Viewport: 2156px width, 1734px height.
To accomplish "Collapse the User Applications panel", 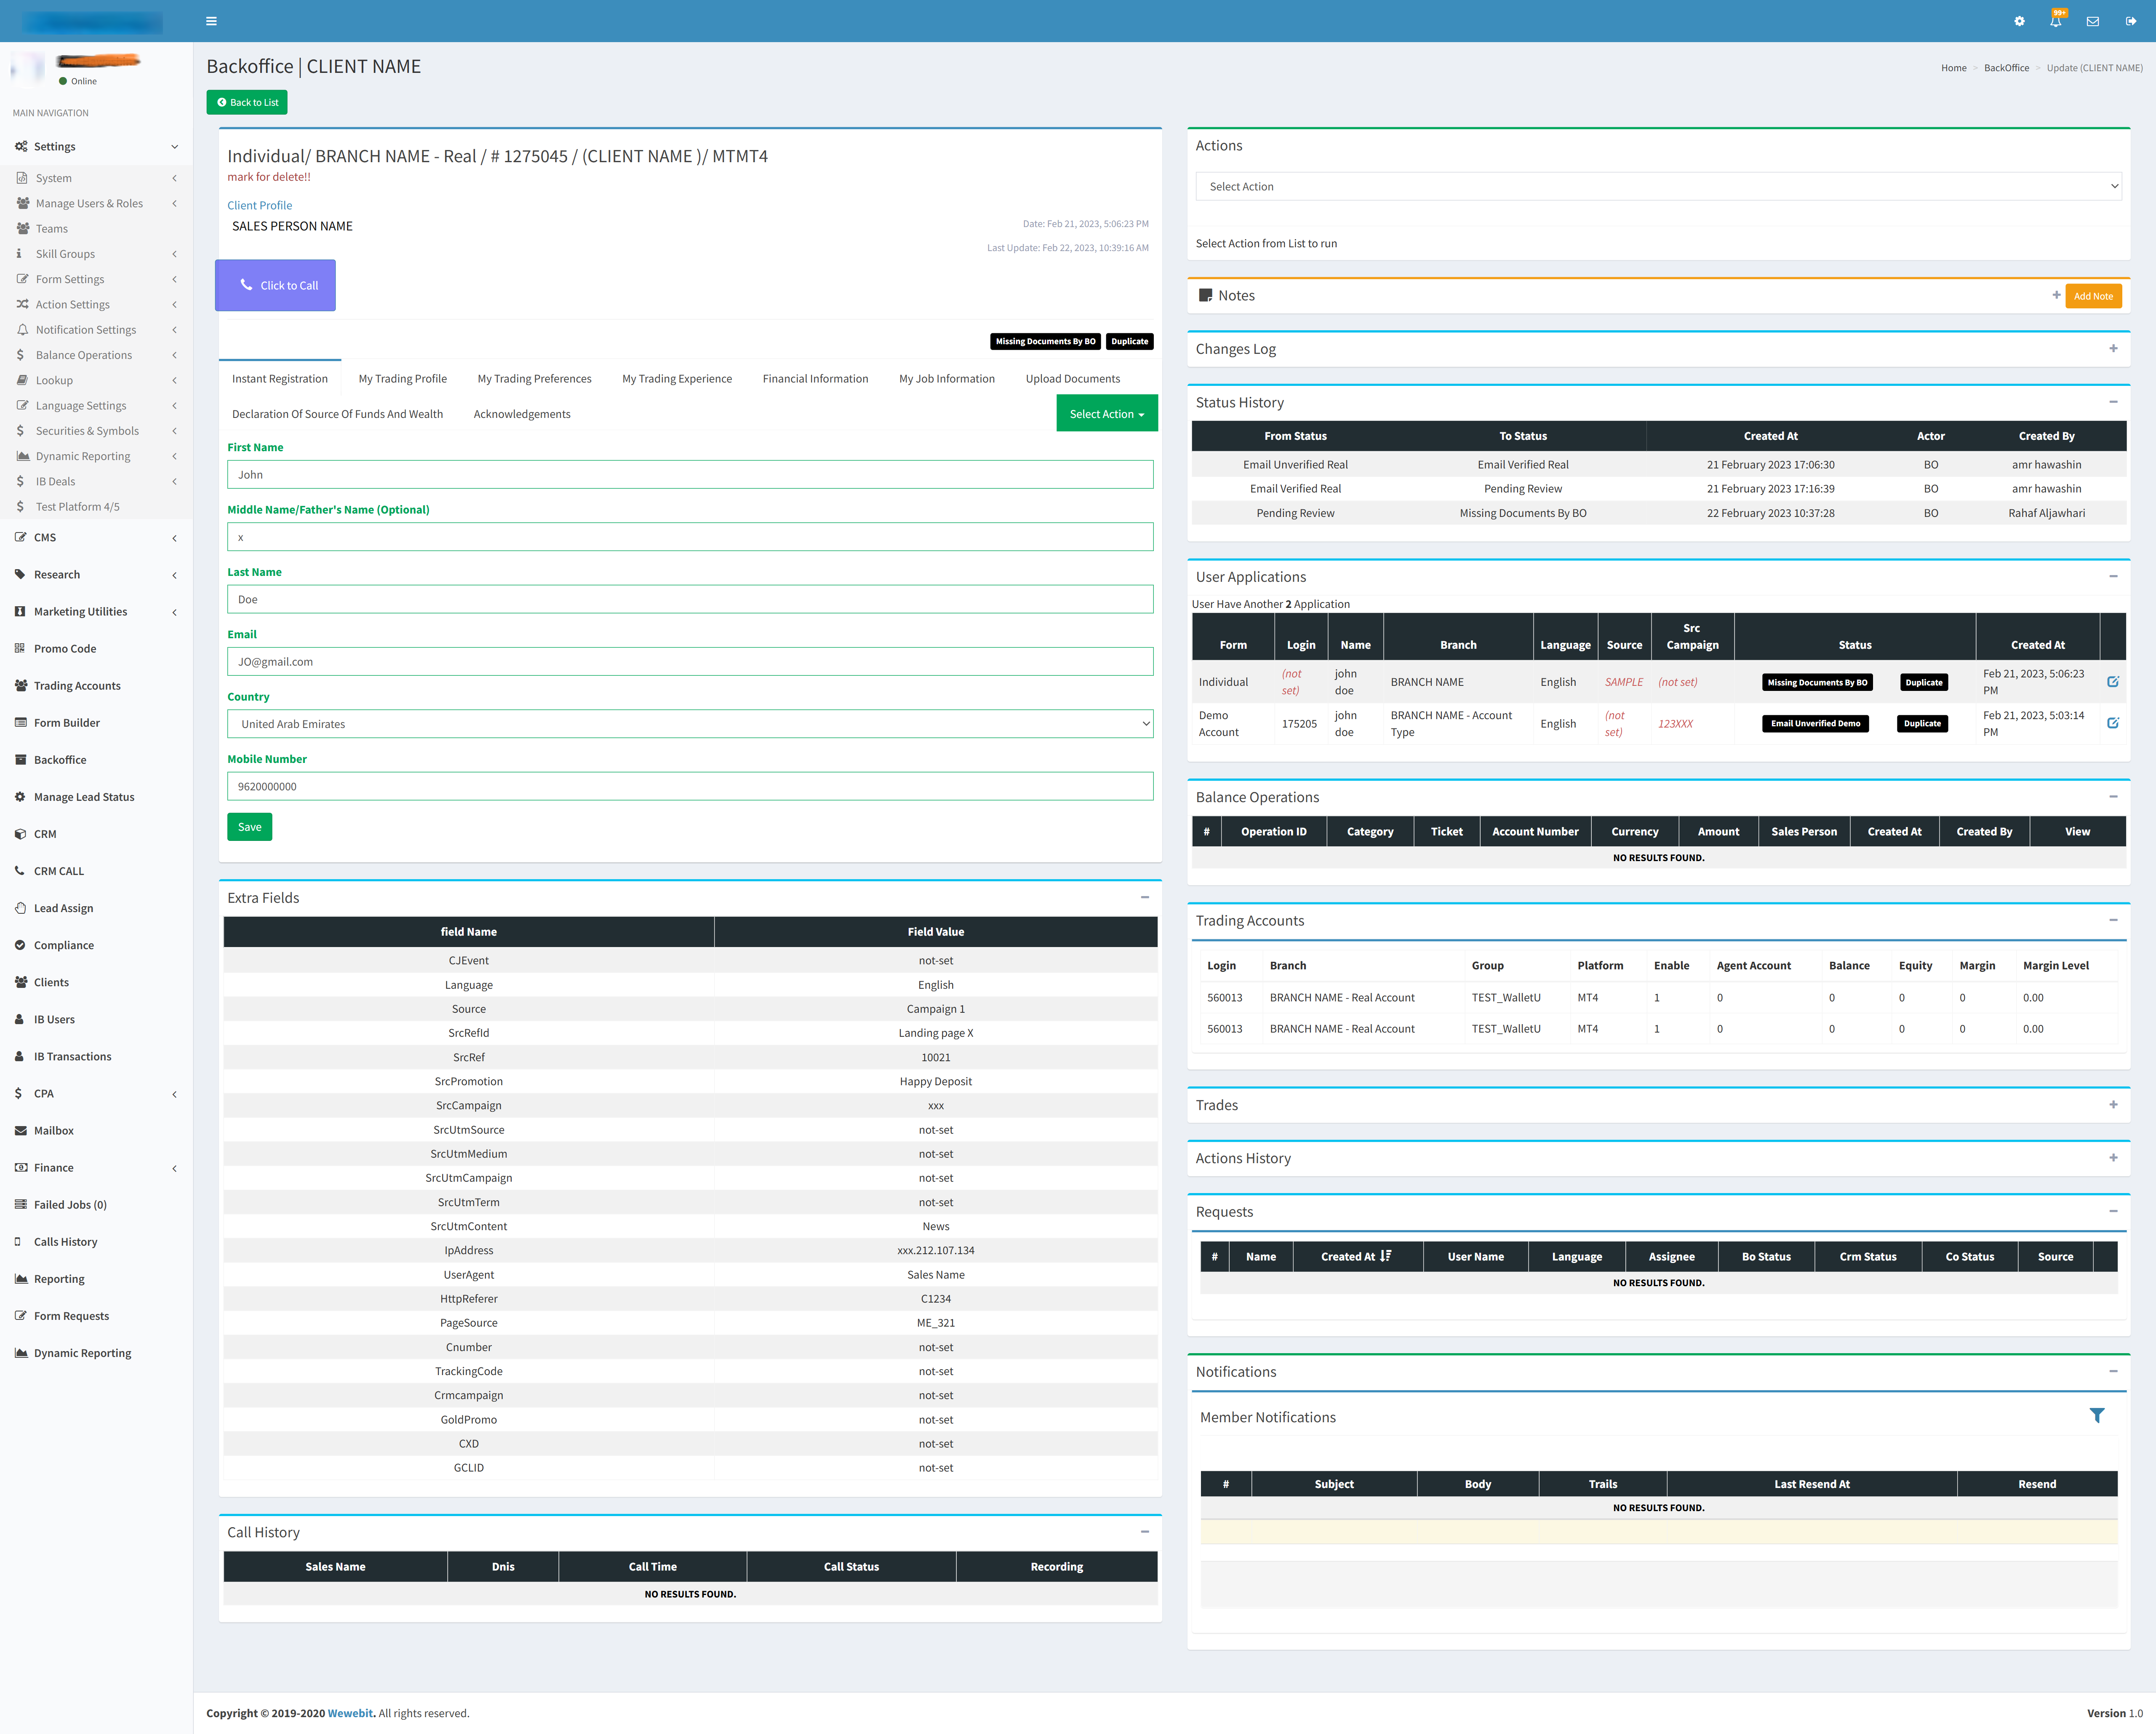I will tap(2113, 576).
